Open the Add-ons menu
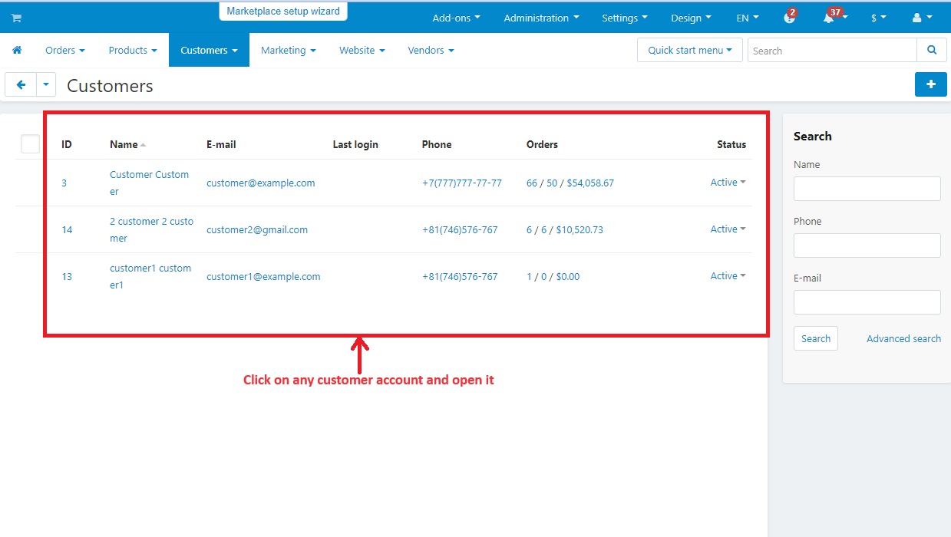This screenshot has width=951, height=537. coord(456,18)
